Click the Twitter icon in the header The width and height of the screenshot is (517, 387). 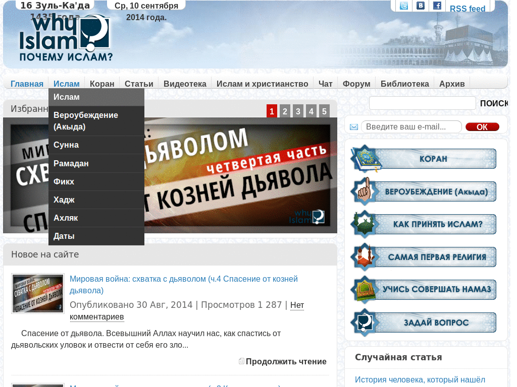(403, 6)
